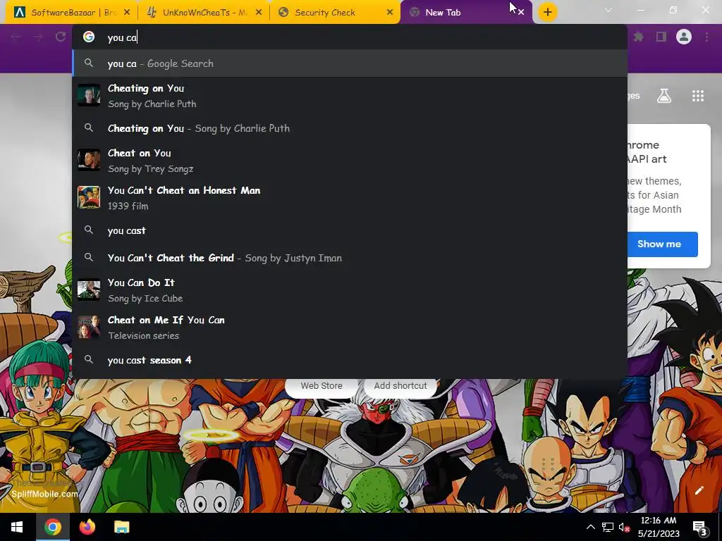The height and width of the screenshot is (541, 722).
Task: Choose the 'Cheating on You - Song by Charlie Puth' search suggestion
Action: click(x=350, y=128)
